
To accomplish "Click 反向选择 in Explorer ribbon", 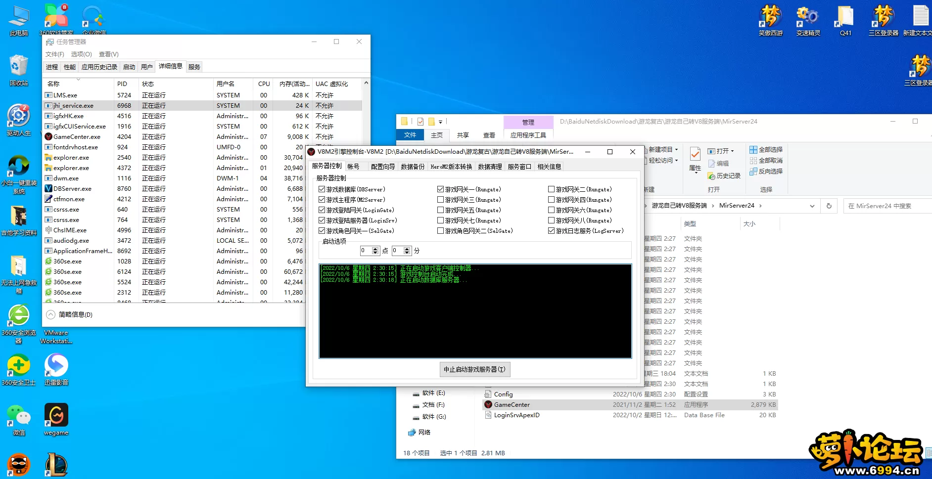I will pyautogui.click(x=766, y=172).
